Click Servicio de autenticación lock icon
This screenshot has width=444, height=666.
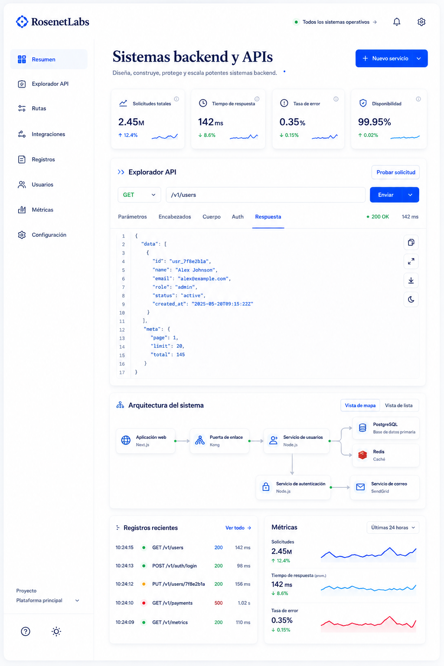pyautogui.click(x=266, y=487)
